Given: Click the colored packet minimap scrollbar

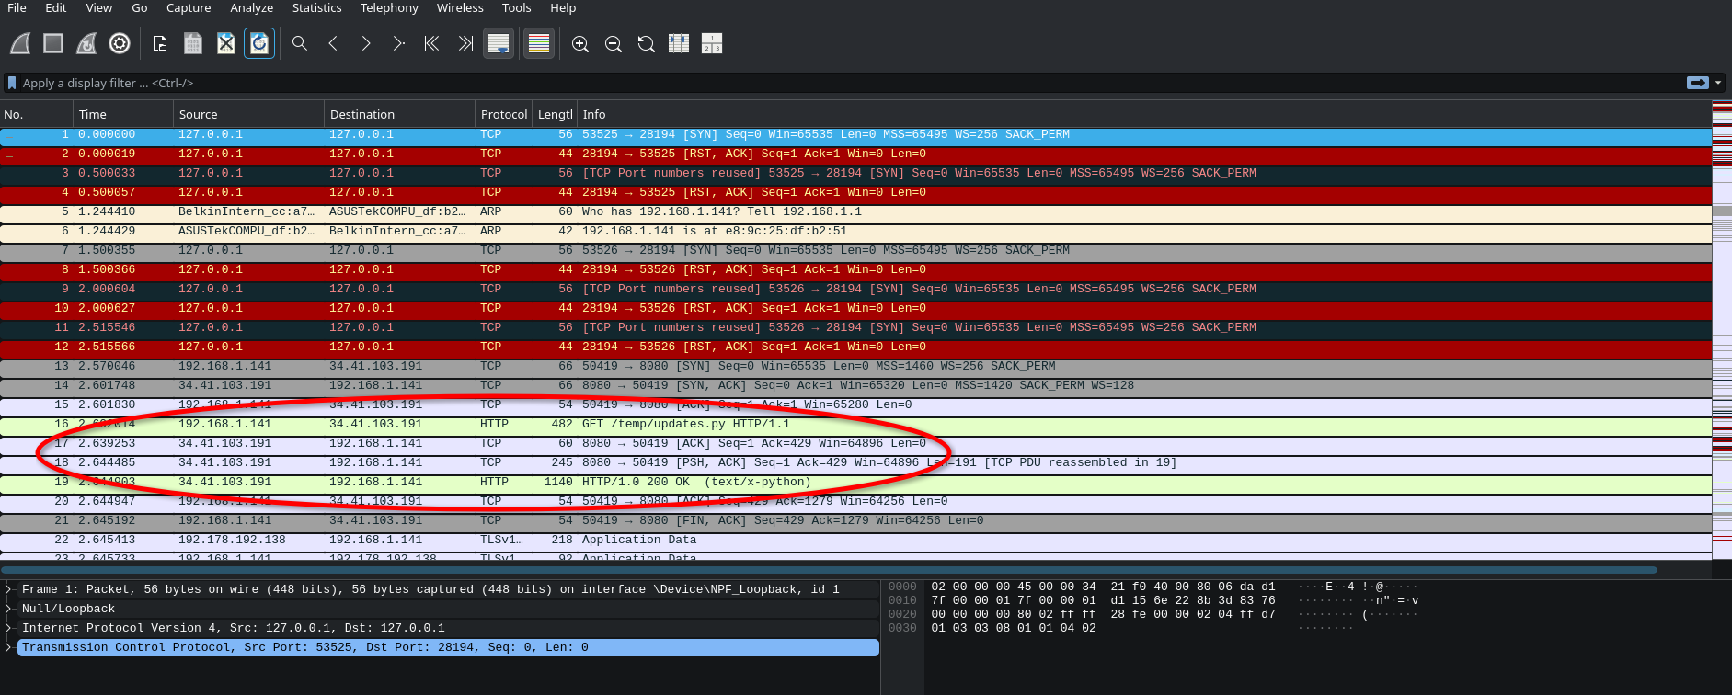Looking at the screenshot, I should tap(1722, 331).
